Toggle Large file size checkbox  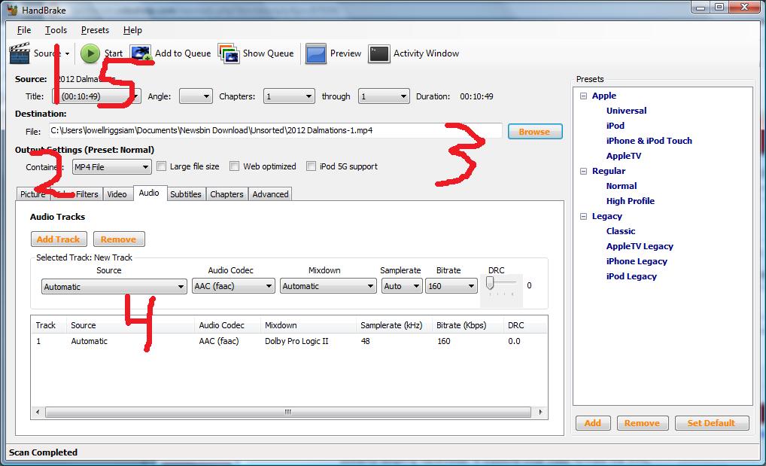click(161, 166)
